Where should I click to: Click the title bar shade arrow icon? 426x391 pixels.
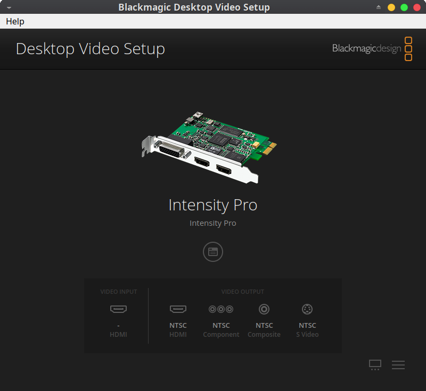(x=379, y=7)
